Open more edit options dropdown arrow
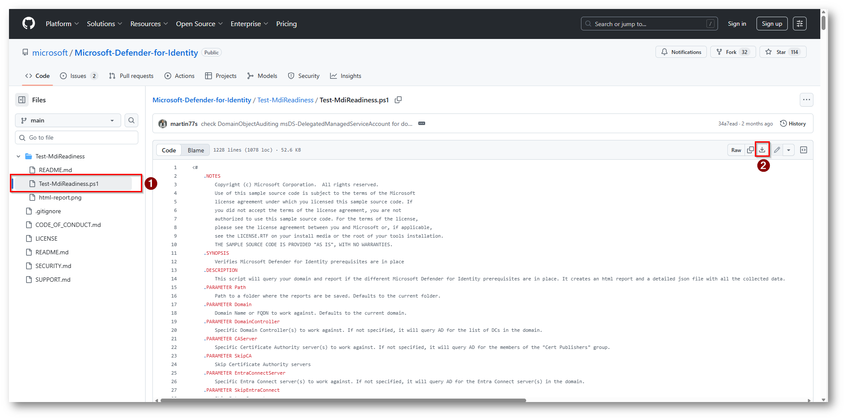The image size is (846, 420). (x=788, y=150)
